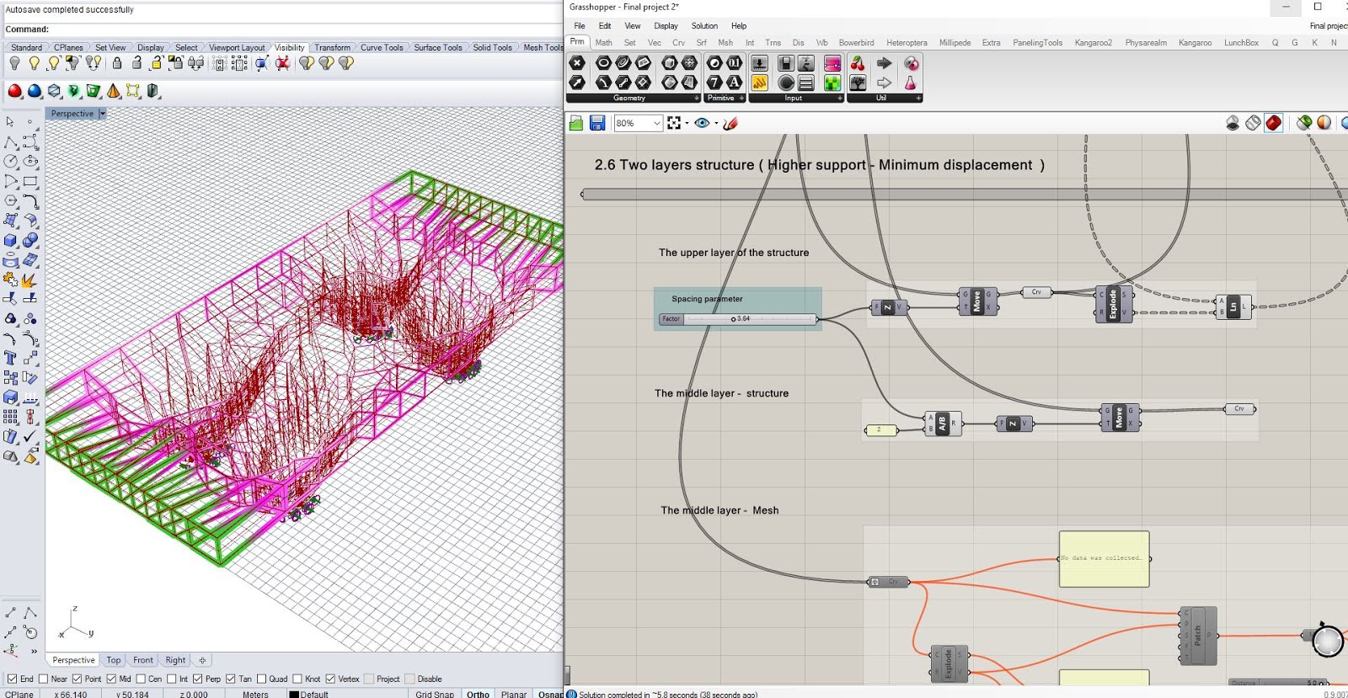The height and width of the screenshot is (698, 1348).
Task: Toggle the End osnap checkbox
Action: coord(12,679)
